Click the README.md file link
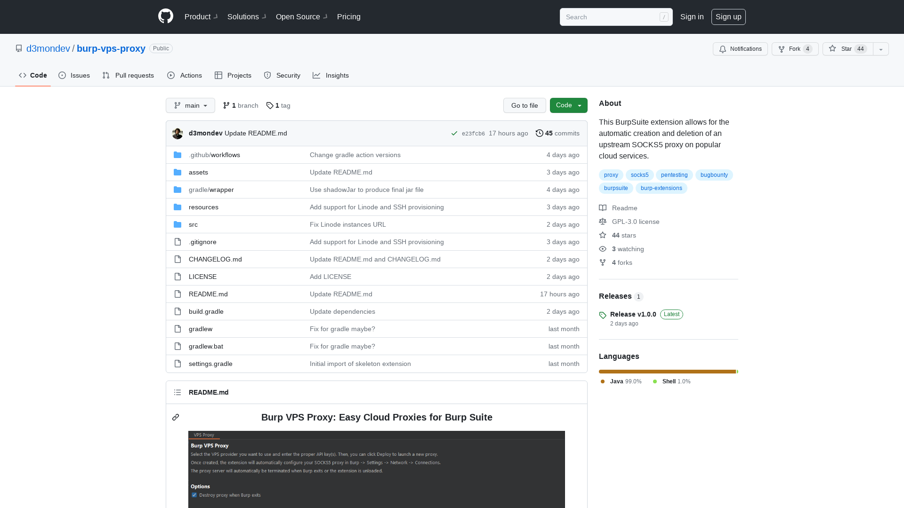The height and width of the screenshot is (508, 904). click(208, 294)
